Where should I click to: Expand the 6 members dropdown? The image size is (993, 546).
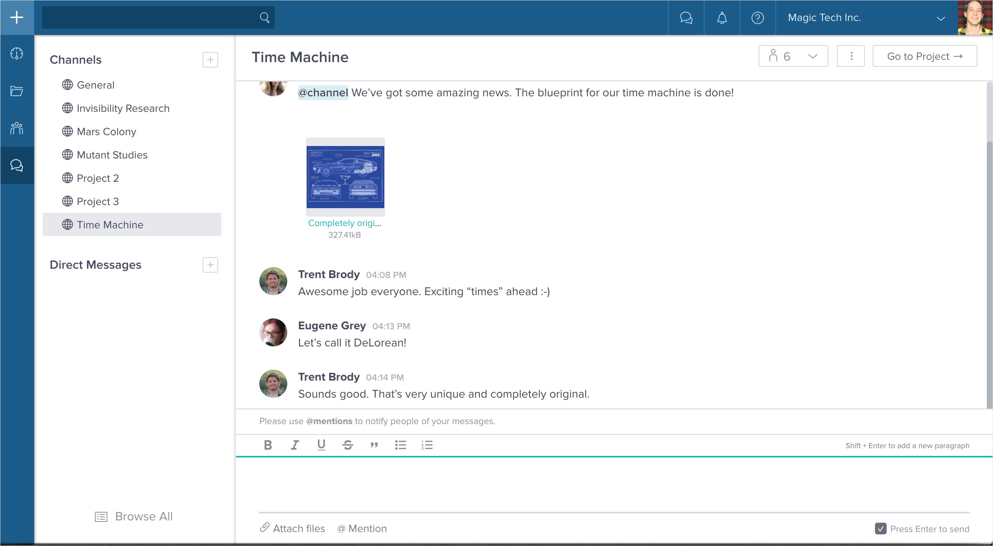pos(793,56)
